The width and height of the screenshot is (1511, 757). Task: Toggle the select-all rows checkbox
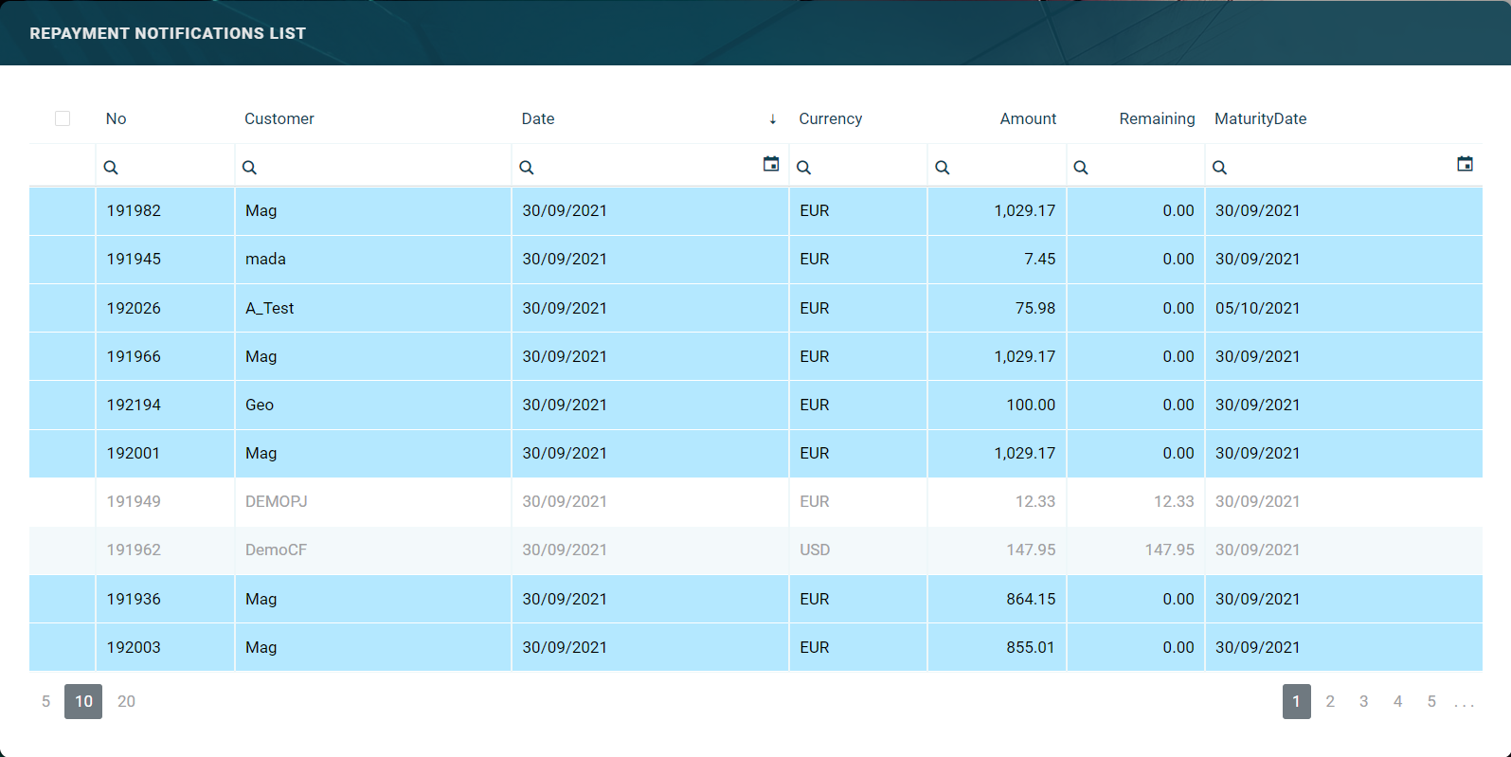pos(63,118)
